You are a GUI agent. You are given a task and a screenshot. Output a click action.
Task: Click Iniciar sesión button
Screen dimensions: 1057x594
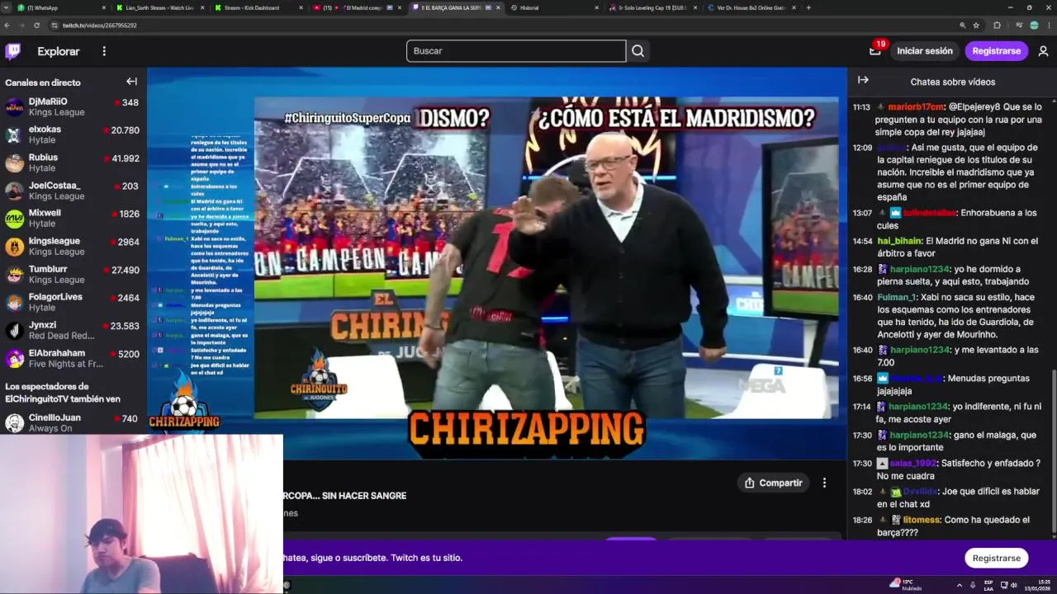coord(925,51)
